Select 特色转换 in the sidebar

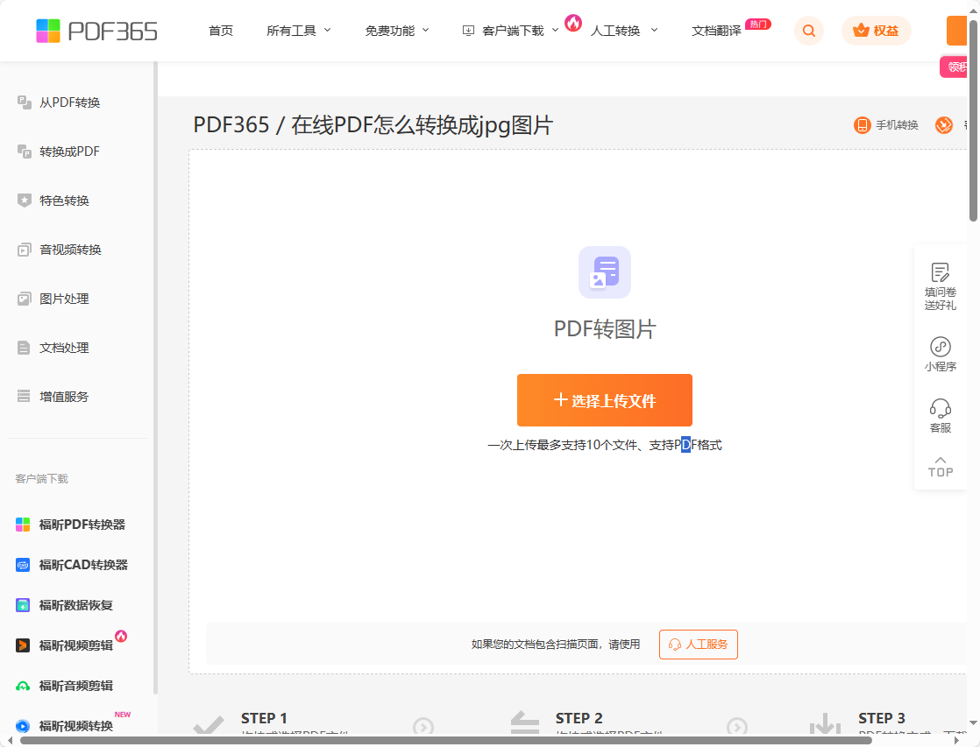pyautogui.click(x=64, y=201)
